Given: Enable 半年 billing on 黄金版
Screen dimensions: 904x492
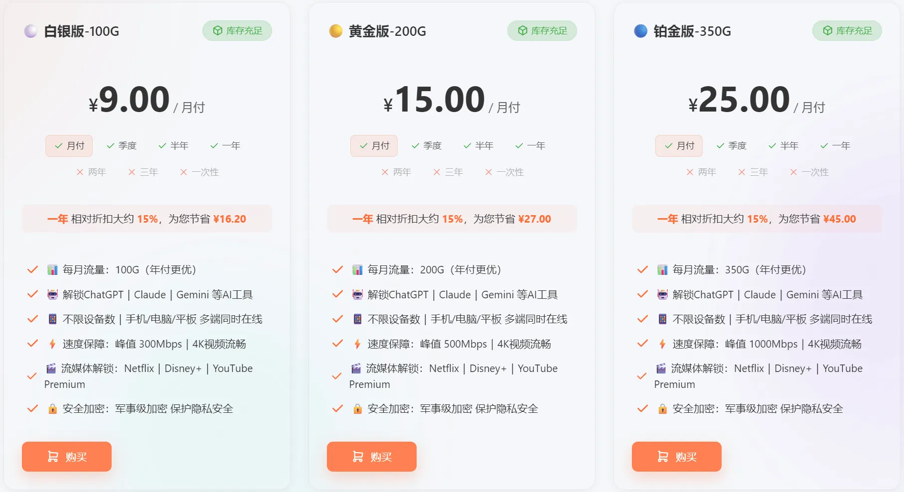Looking at the screenshot, I should (478, 145).
